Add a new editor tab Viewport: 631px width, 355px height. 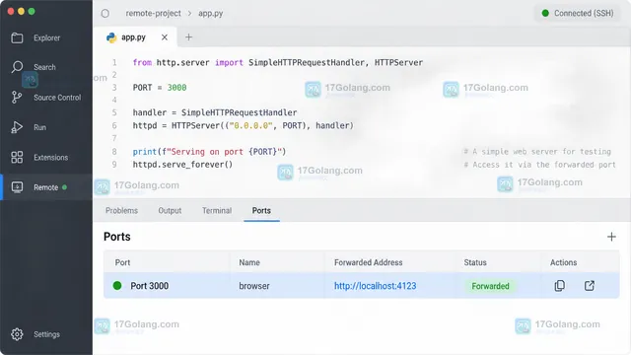(x=188, y=37)
